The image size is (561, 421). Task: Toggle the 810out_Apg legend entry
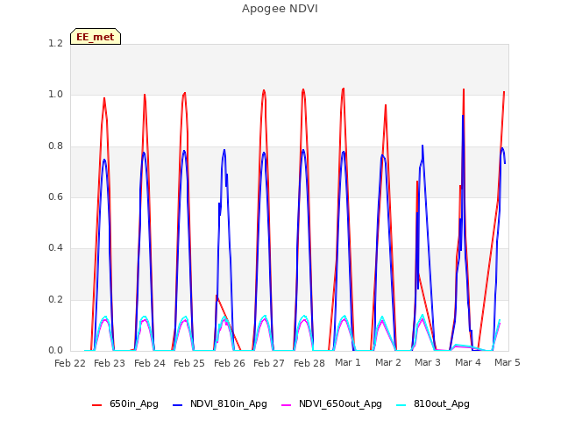433,404
